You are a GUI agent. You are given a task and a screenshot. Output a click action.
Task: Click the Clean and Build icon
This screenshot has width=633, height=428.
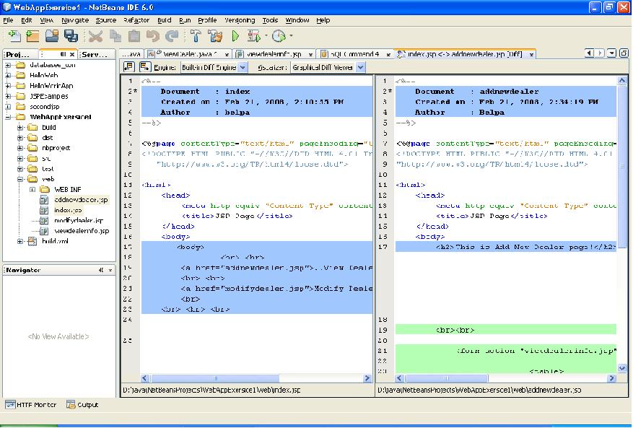coord(215,36)
